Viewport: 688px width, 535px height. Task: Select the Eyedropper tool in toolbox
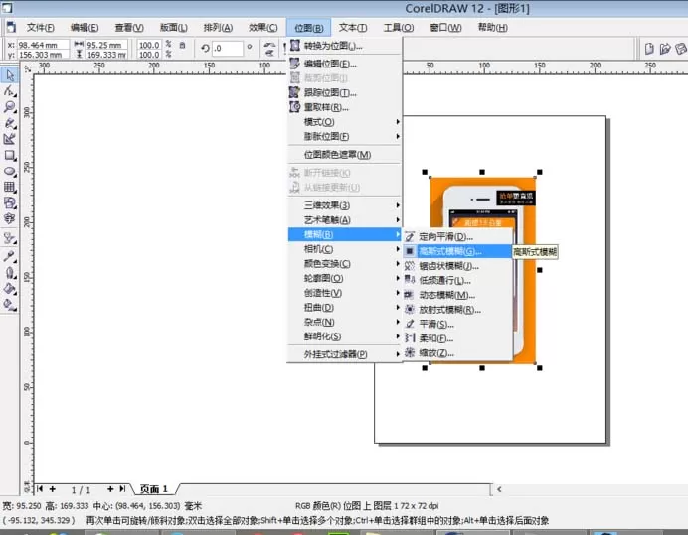(10, 256)
